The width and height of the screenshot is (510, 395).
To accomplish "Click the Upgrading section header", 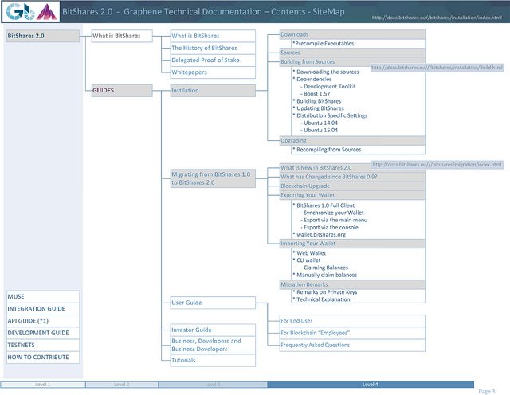I will [x=352, y=141].
